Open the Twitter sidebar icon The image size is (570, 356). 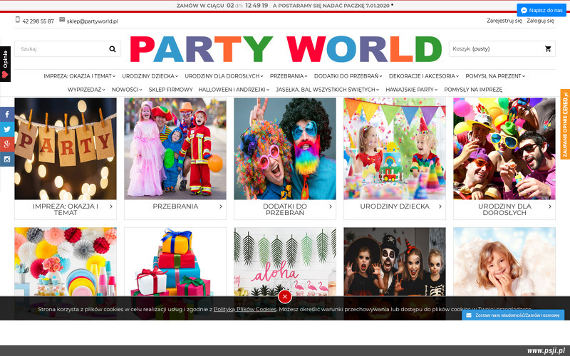click(7, 129)
